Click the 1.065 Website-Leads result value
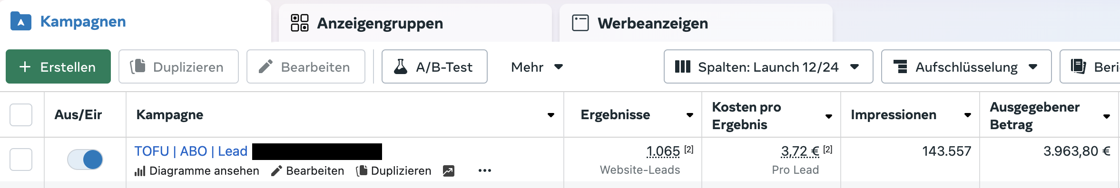The height and width of the screenshot is (188, 1120). (x=663, y=151)
